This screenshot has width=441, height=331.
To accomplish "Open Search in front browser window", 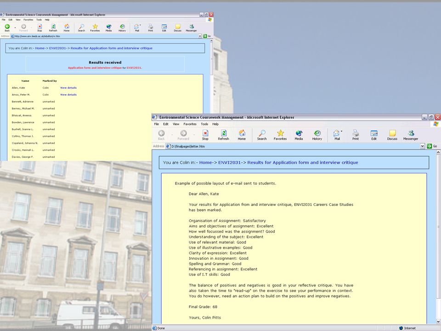I will (262, 135).
